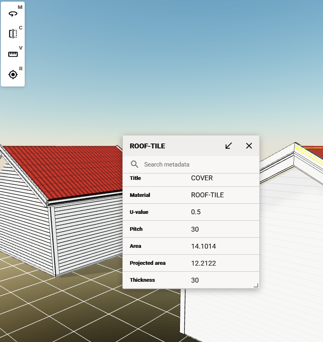Select the ROOF-TILE material value
Screen dimensions: 323x342
tap(207, 195)
